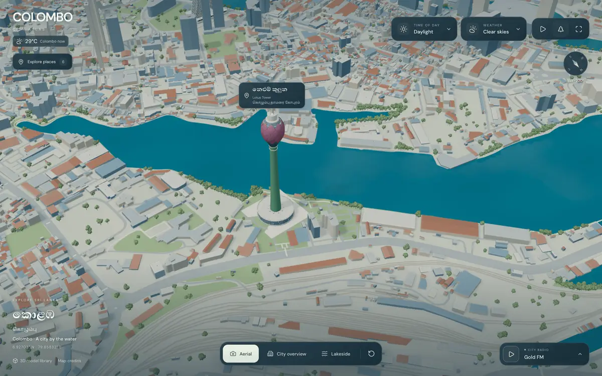The height and width of the screenshot is (376, 602).
Task: Click the Gold FM station name
Action: (x=534, y=357)
